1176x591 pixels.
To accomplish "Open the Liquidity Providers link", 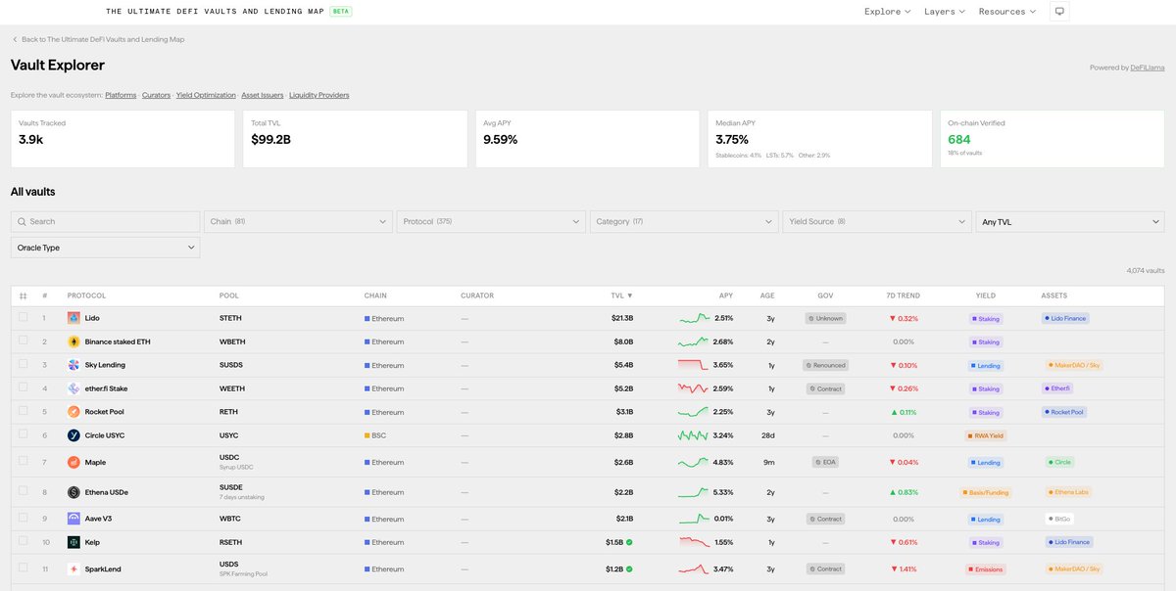I will [319, 95].
